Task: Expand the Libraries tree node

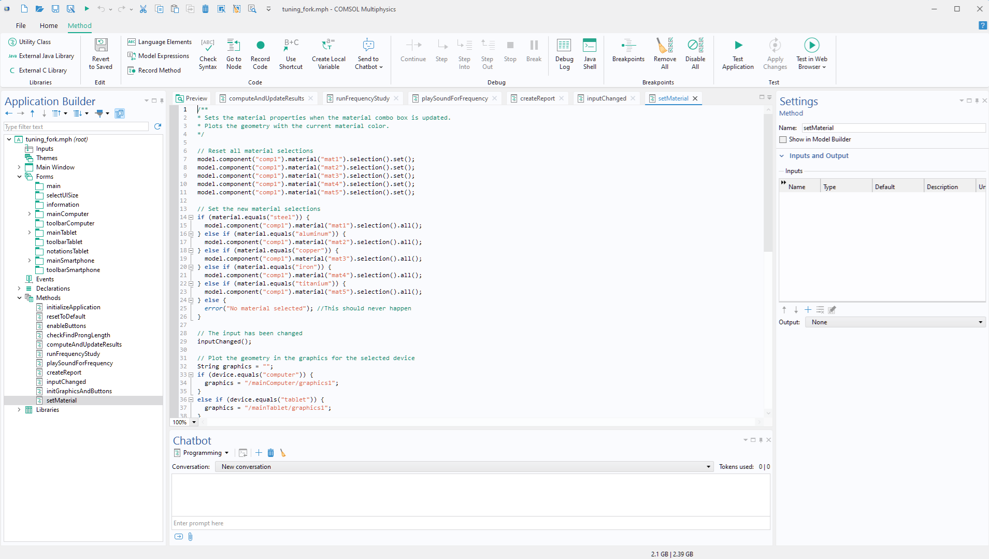Action: click(x=19, y=410)
